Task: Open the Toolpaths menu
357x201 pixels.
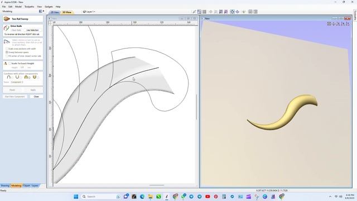Action: (29, 7)
